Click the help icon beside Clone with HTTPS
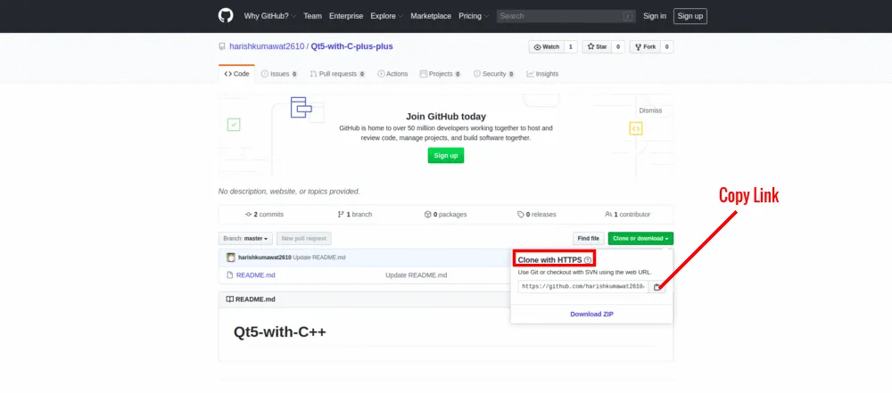Image resolution: width=892 pixels, height=393 pixels. click(588, 260)
